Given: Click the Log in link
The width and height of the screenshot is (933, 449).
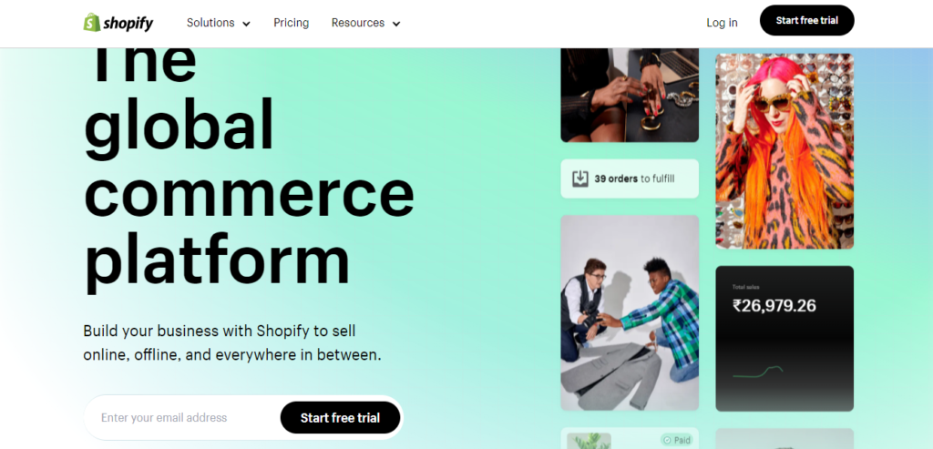Looking at the screenshot, I should [x=722, y=23].
